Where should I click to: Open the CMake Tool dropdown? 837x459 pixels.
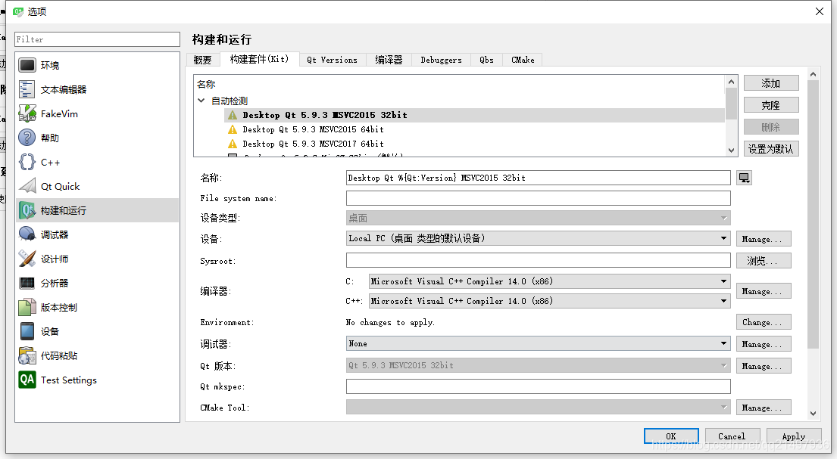pyautogui.click(x=538, y=408)
